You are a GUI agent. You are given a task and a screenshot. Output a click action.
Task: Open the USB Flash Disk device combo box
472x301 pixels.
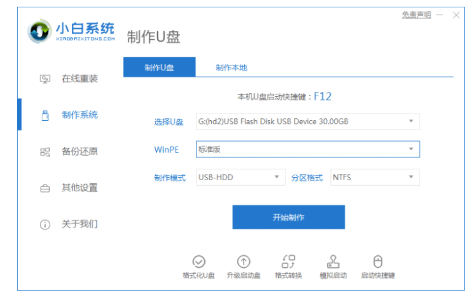tap(308, 121)
